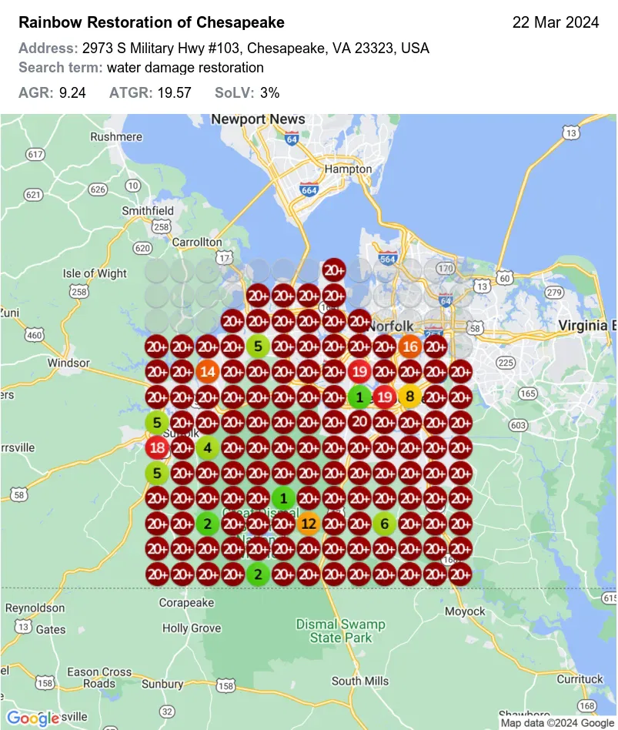Click the orange rank 12 marker
The width and height of the screenshot is (618, 730).
(308, 524)
